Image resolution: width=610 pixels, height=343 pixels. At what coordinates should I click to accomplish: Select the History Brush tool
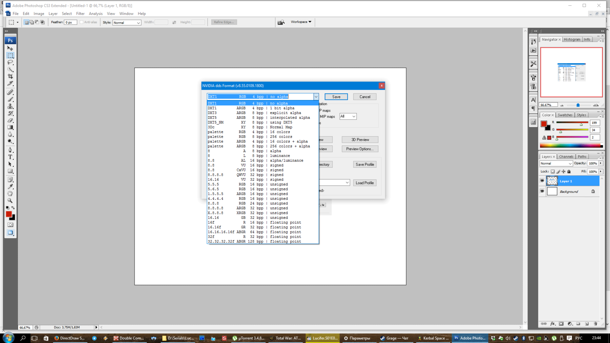pyautogui.click(x=10, y=113)
